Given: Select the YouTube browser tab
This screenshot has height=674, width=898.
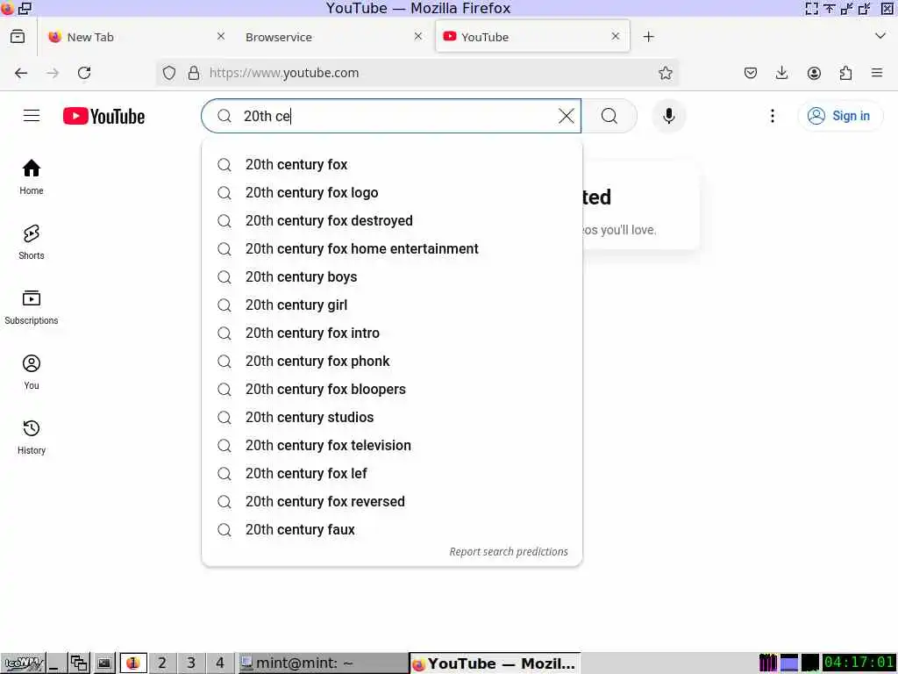Looking at the screenshot, I should click(x=532, y=37).
